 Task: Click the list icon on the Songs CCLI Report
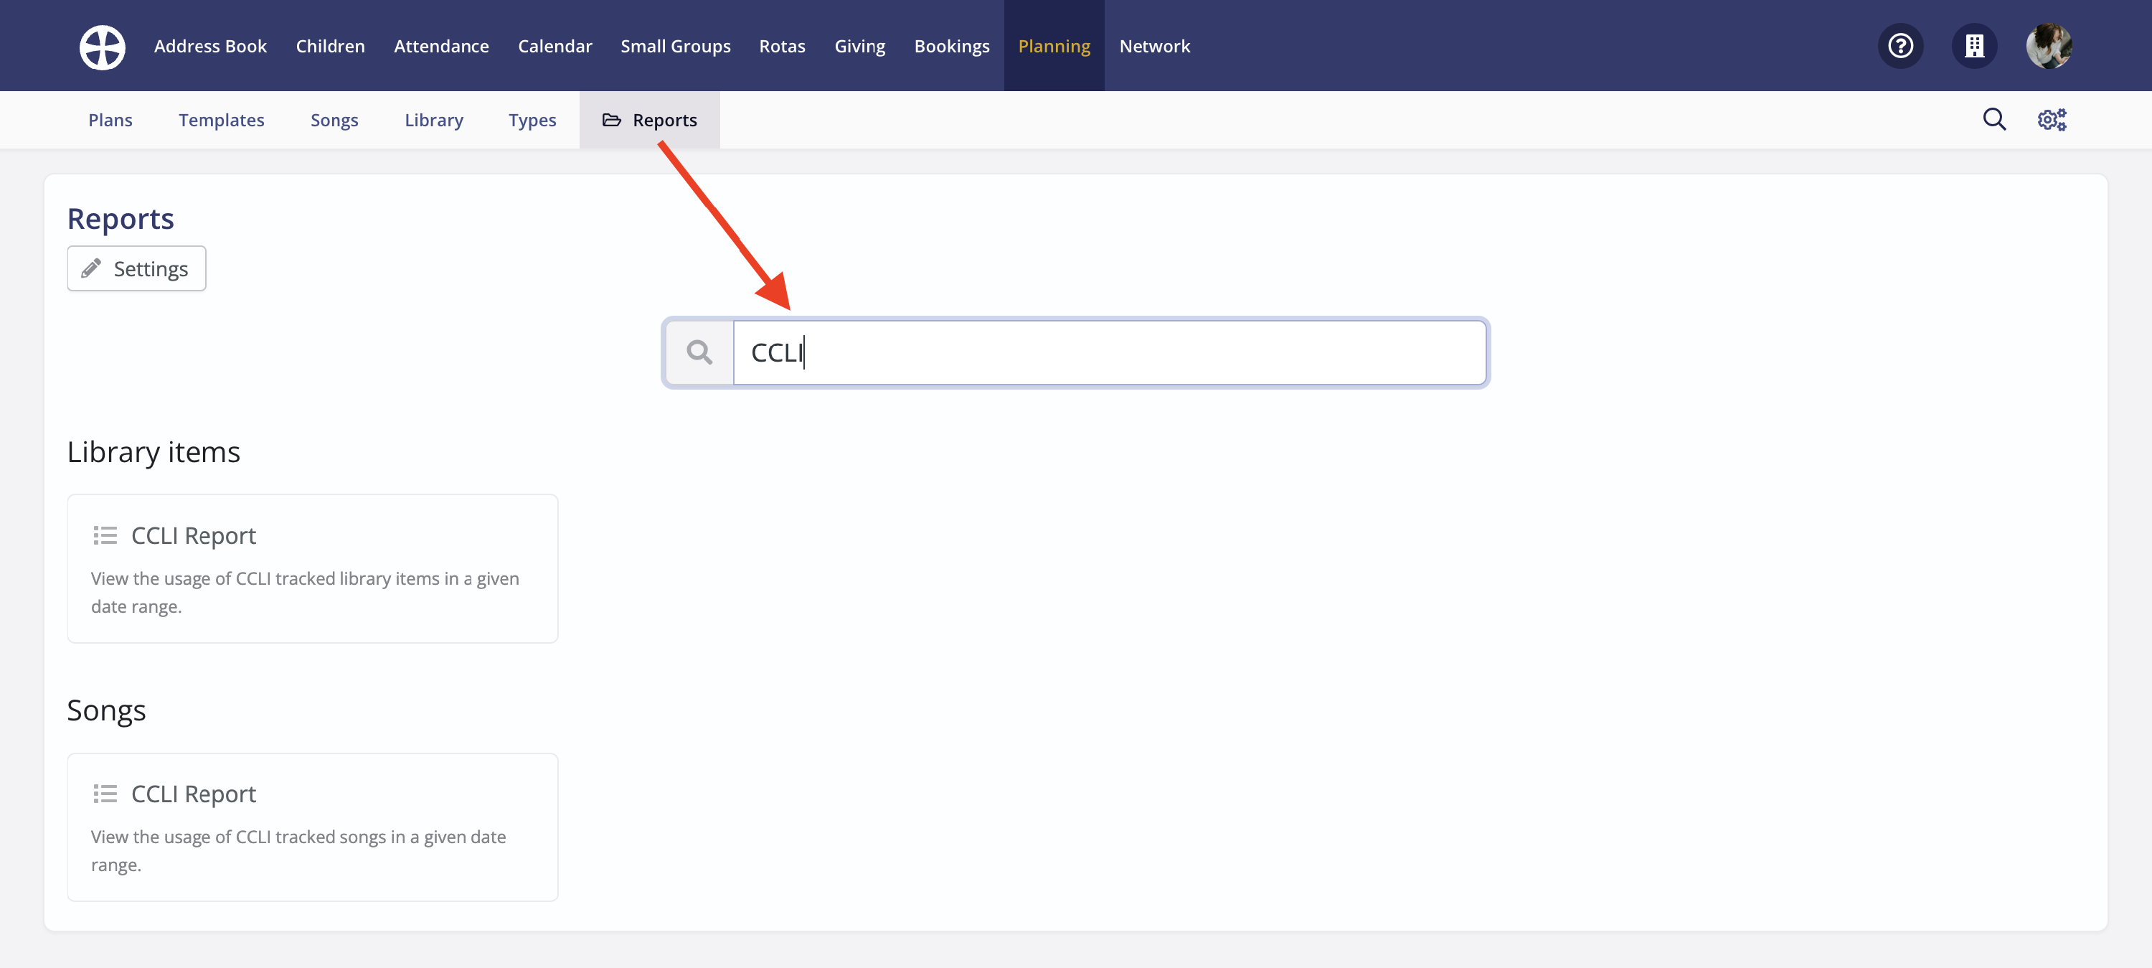coord(105,794)
